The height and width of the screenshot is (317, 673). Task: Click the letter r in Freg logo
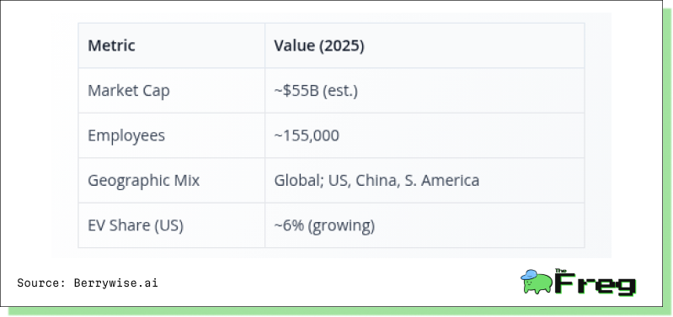(586, 286)
